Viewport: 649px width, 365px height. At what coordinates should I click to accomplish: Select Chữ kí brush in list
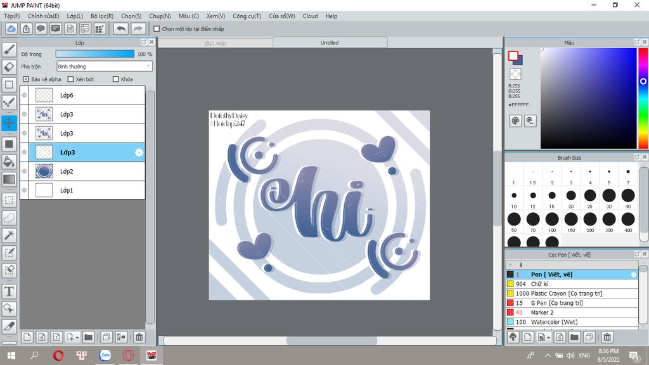pyautogui.click(x=572, y=284)
